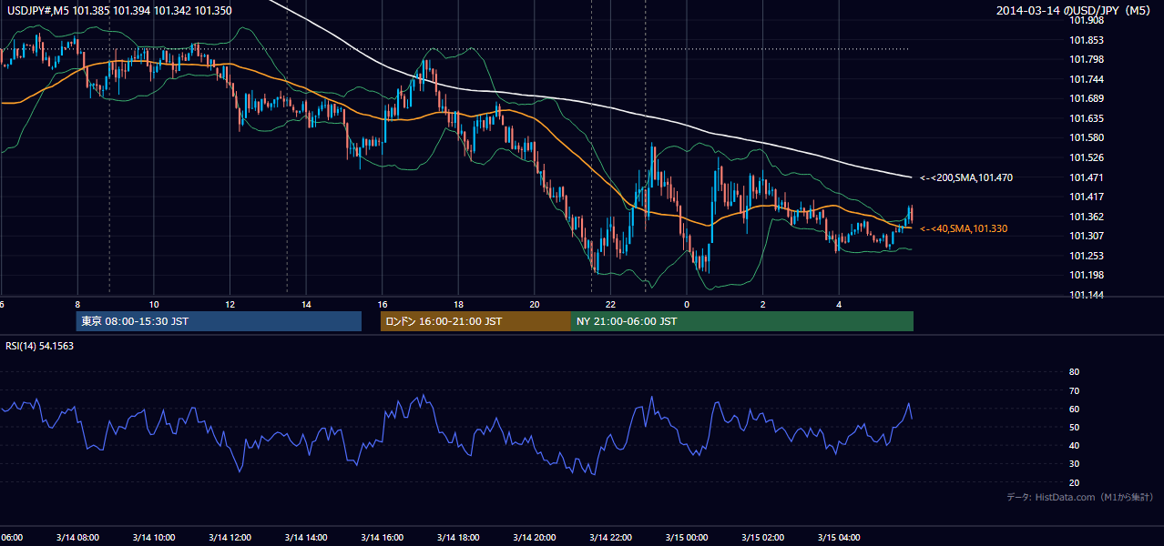Click price axis value 101.417
The image size is (1164, 546).
[1086, 197]
